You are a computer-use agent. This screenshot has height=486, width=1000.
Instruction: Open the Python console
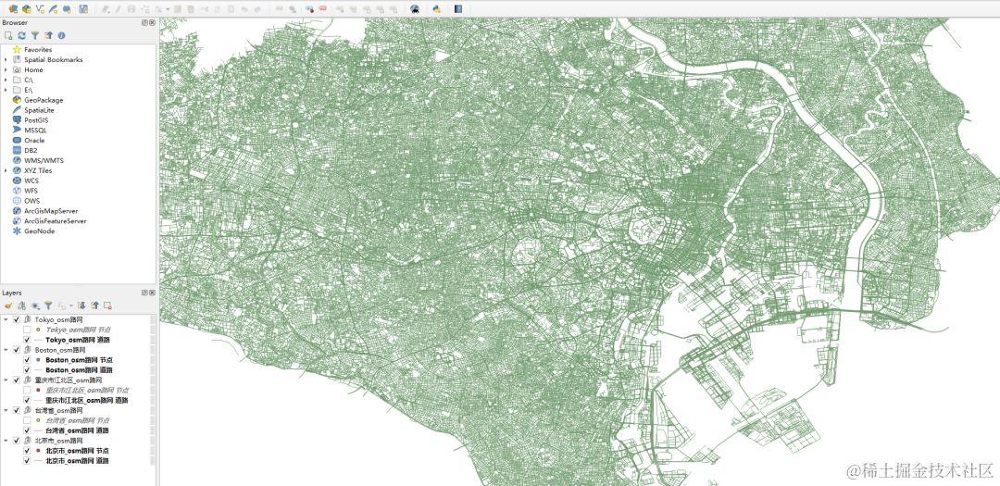437,9
